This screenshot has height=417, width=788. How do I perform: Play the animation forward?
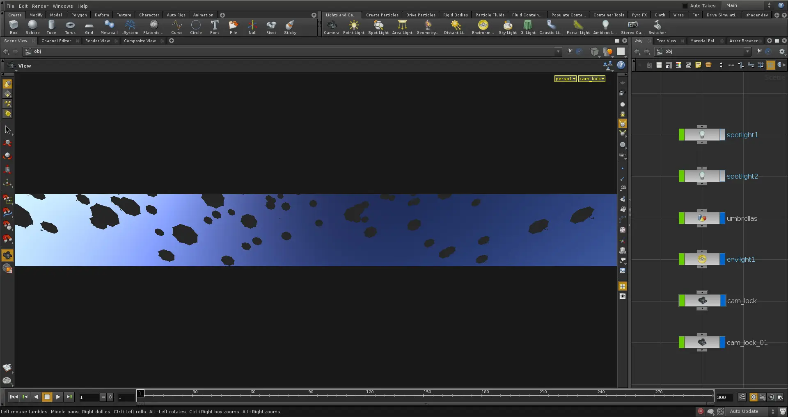tap(58, 397)
